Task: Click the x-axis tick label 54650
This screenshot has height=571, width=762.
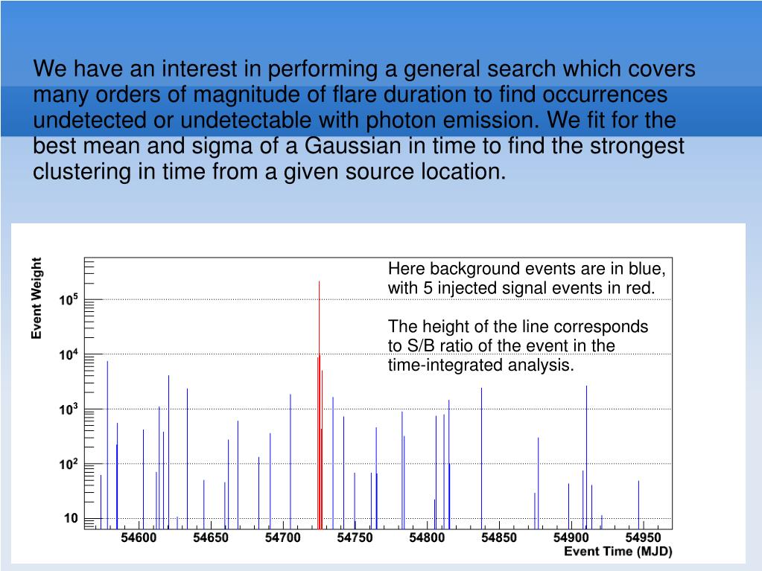Action: pyautogui.click(x=211, y=537)
